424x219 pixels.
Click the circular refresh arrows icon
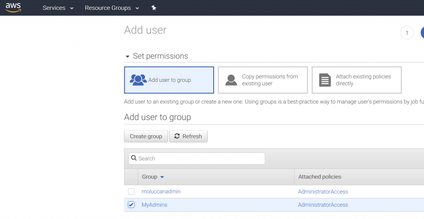tap(177, 136)
